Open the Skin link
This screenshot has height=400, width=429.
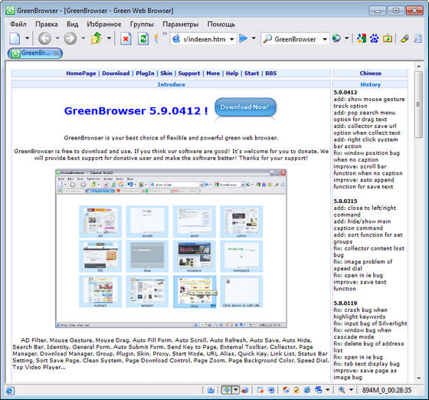point(166,74)
